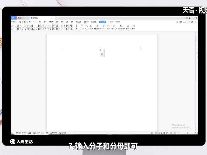Click 文档校对 document proofreading in status bar
Image resolution: width=207 pixels, height=155 pixels.
coord(63,133)
